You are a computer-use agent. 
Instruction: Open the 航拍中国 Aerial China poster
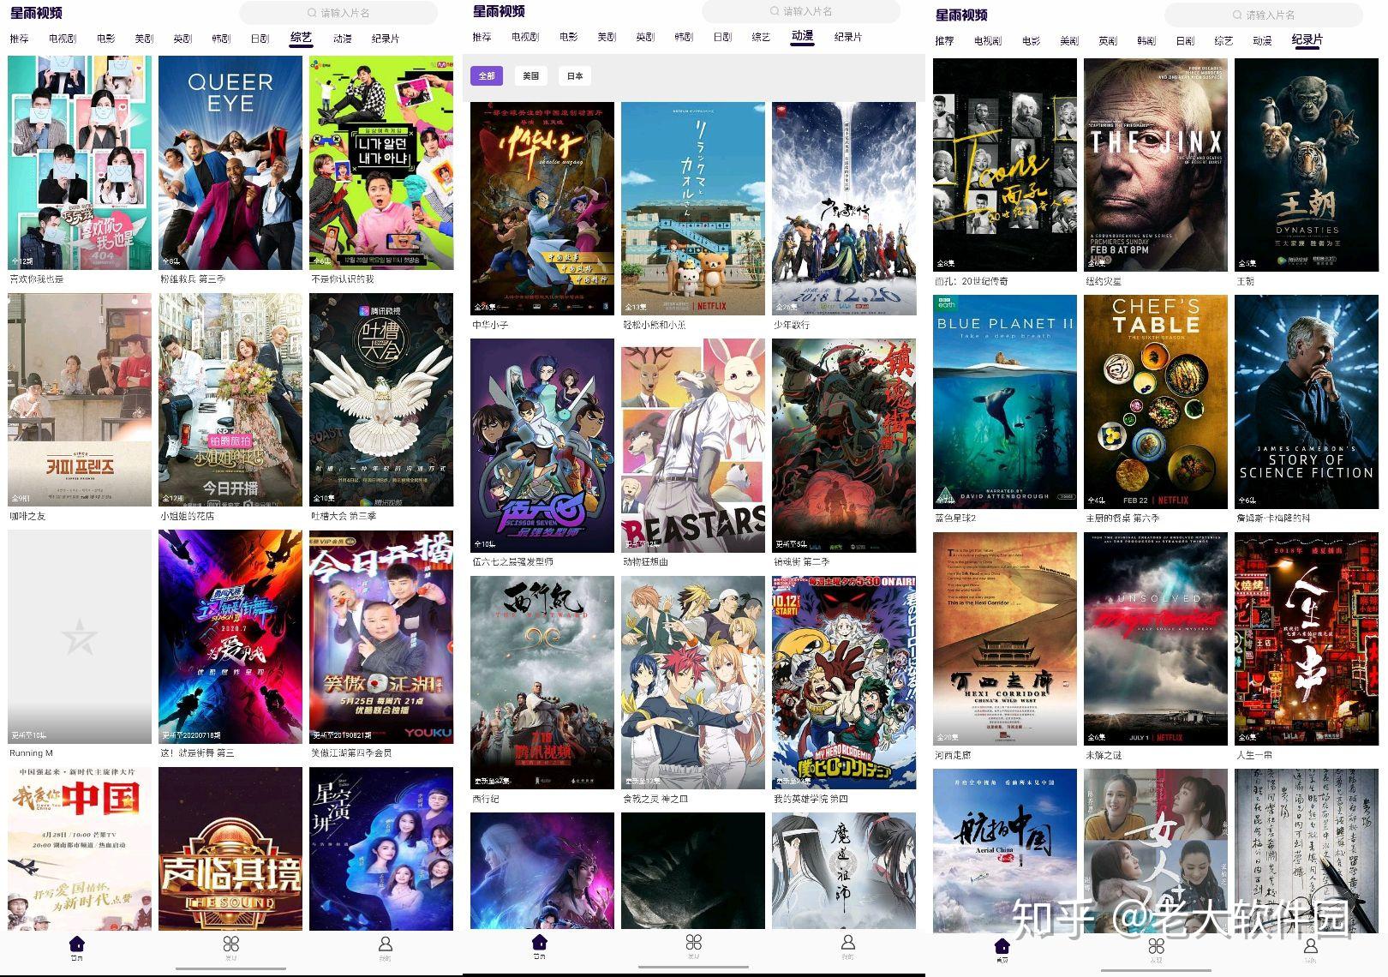pyautogui.click(x=1005, y=851)
